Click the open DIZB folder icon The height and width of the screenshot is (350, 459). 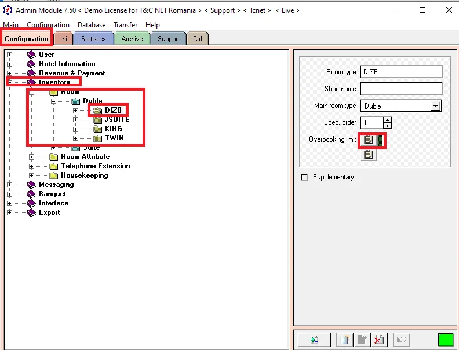pyautogui.click(x=97, y=110)
